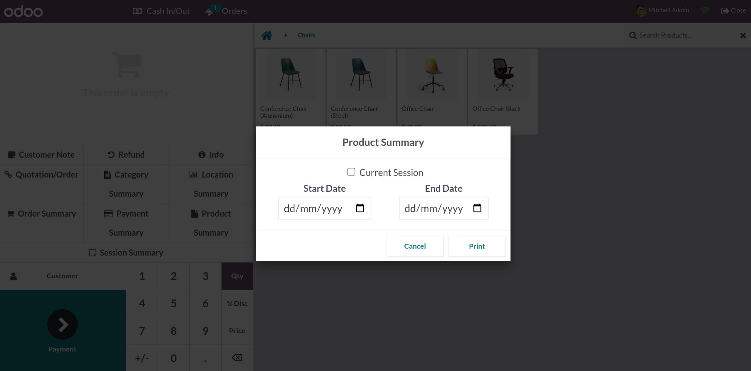This screenshot has width=751, height=371.
Task: Select the Office Chair Black thumbnail
Action: [x=503, y=75]
